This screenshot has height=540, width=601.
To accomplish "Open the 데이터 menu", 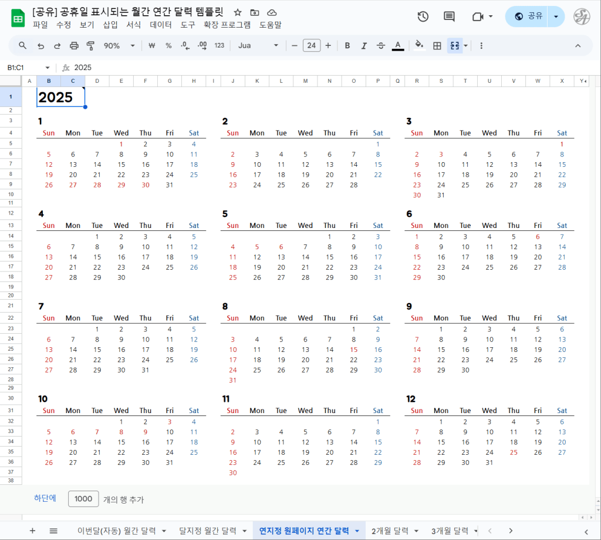I will click(x=160, y=25).
